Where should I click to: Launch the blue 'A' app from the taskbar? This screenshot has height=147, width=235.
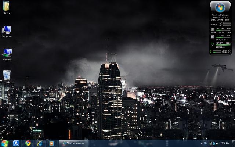16,143
